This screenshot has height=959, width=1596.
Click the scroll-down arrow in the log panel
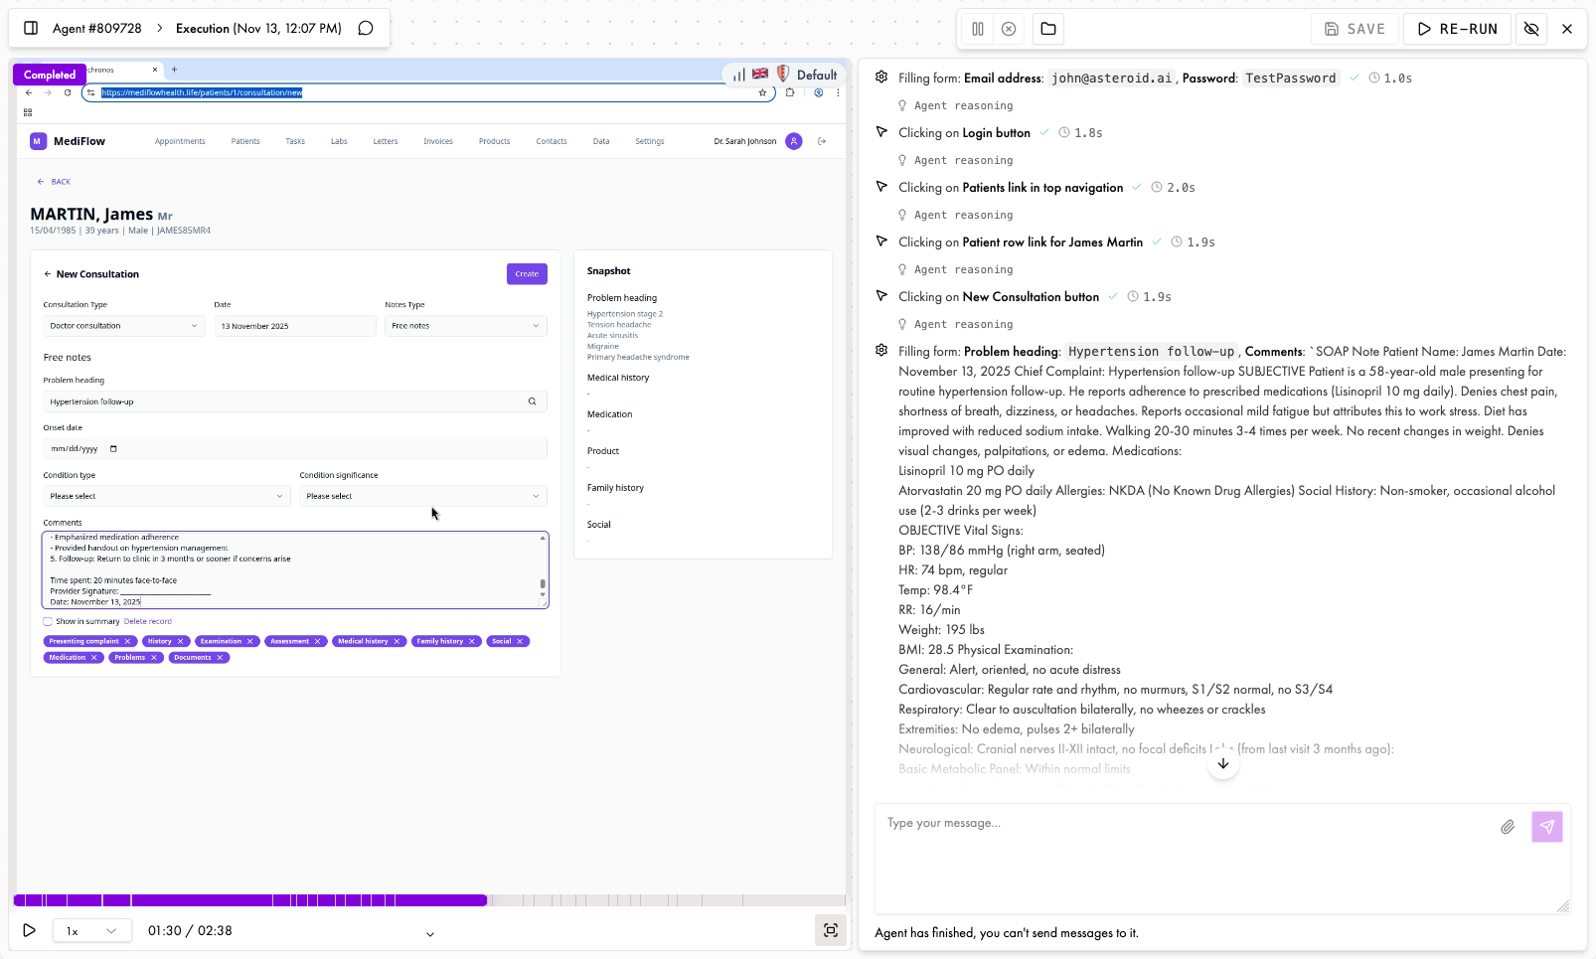pos(1223,763)
